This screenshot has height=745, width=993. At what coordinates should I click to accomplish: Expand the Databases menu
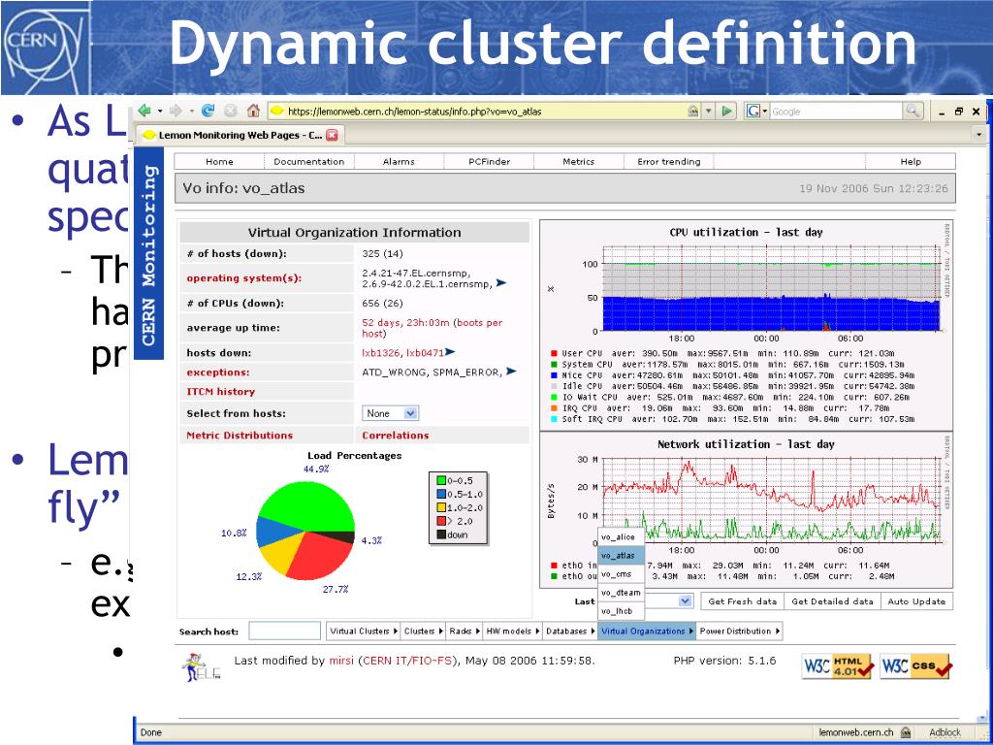click(x=570, y=631)
